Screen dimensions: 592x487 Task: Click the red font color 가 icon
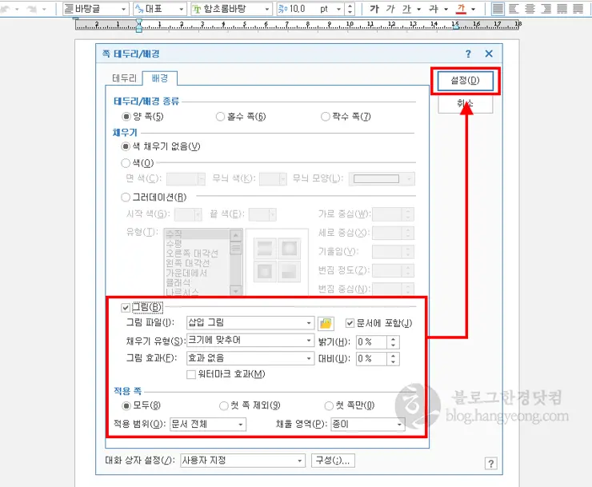point(461,9)
